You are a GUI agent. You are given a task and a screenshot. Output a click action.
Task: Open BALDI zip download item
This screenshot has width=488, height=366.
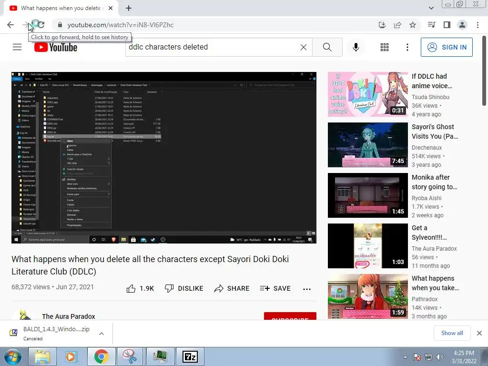click(50, 333)
